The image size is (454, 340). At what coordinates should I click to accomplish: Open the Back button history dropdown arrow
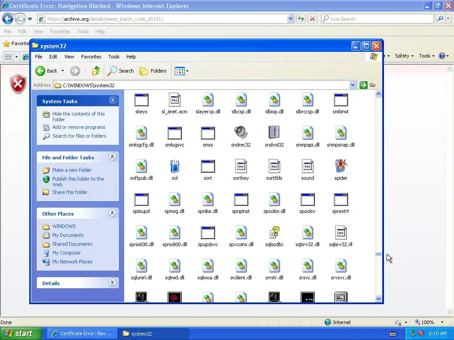(x=63, y=71)
